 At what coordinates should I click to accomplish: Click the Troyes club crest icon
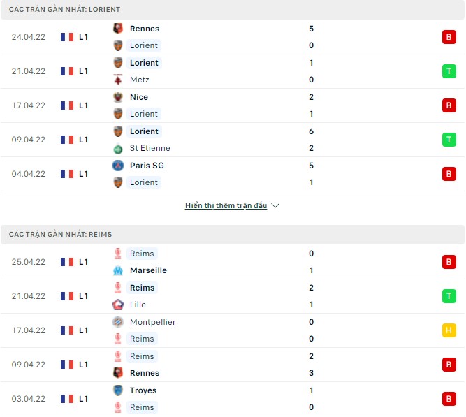point(118,390)
